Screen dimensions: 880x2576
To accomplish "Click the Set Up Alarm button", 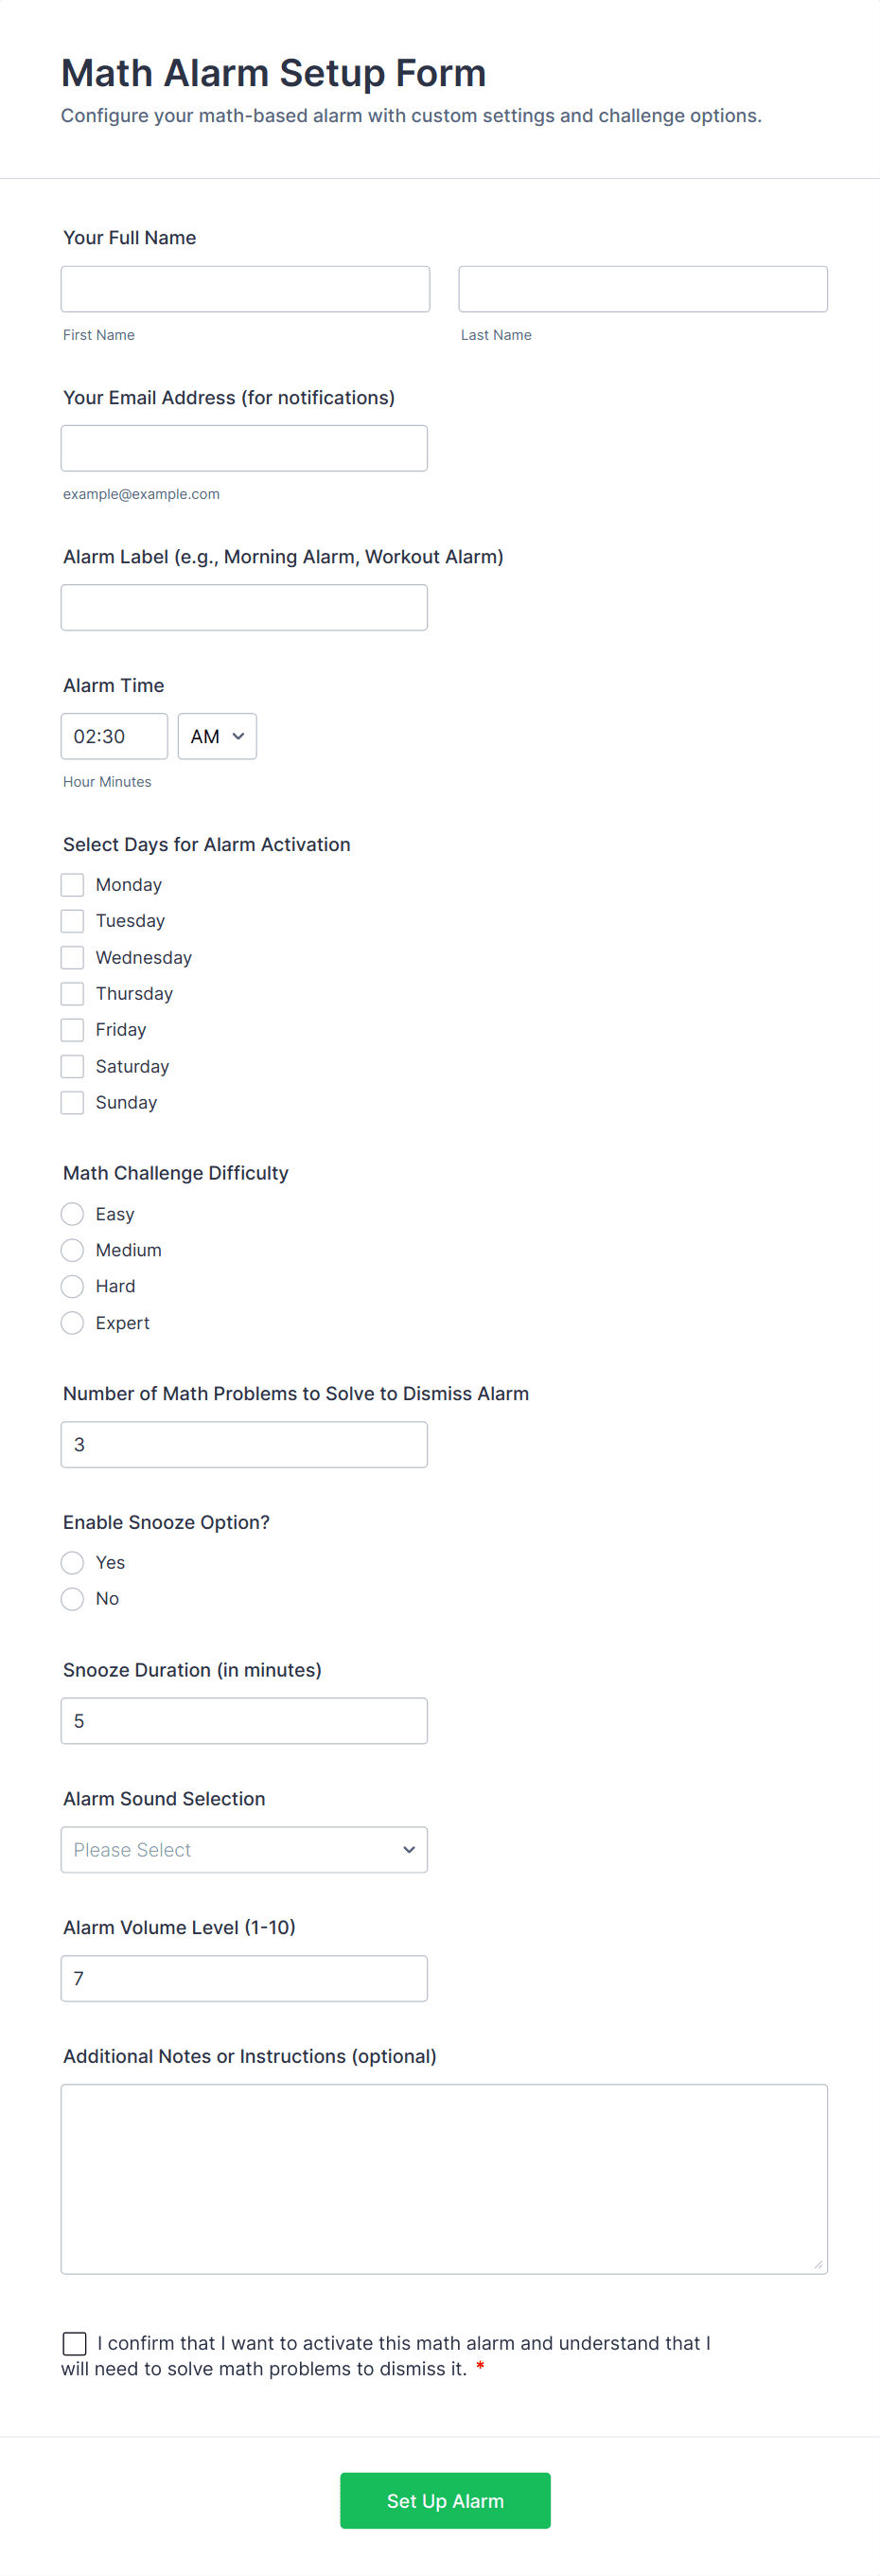I will click(x=444, y=2500).
